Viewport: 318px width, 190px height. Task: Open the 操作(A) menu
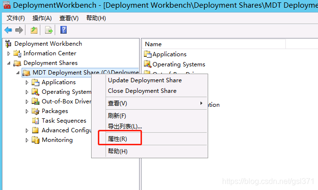tap(42, 18)
